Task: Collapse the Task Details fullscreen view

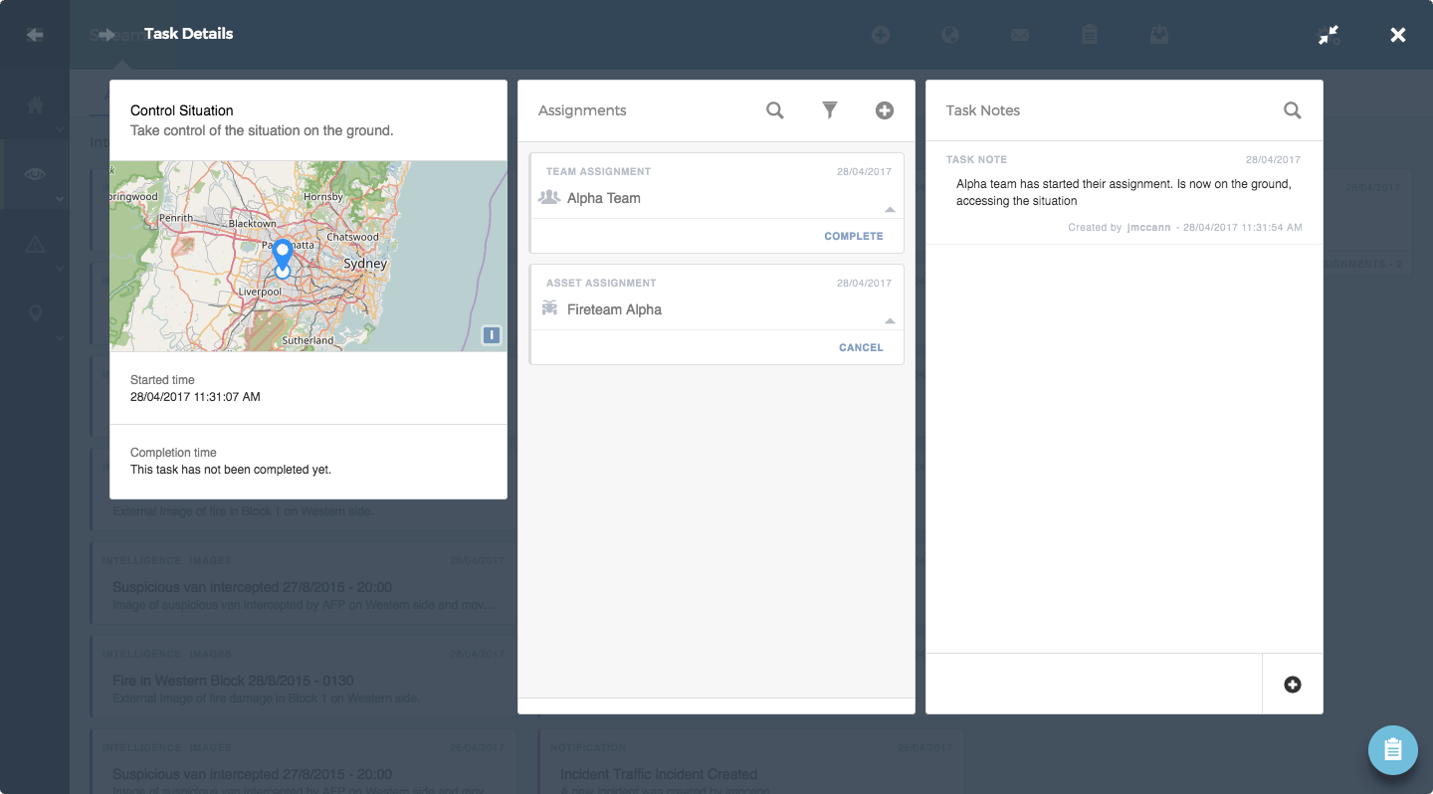Action: click(1329, 35)
